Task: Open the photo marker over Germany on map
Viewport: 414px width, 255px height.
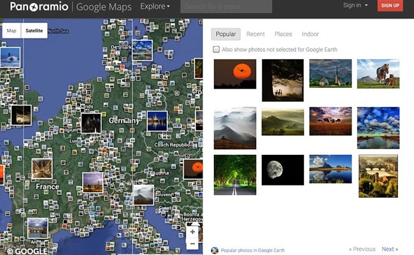Action: tap(91, 122)
